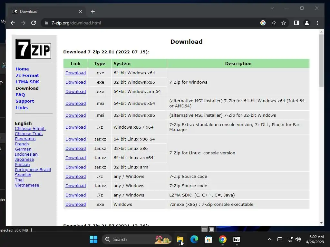
Task: Download .tar.xz for 32-bit Linux arm
Action: click(75, 167)
